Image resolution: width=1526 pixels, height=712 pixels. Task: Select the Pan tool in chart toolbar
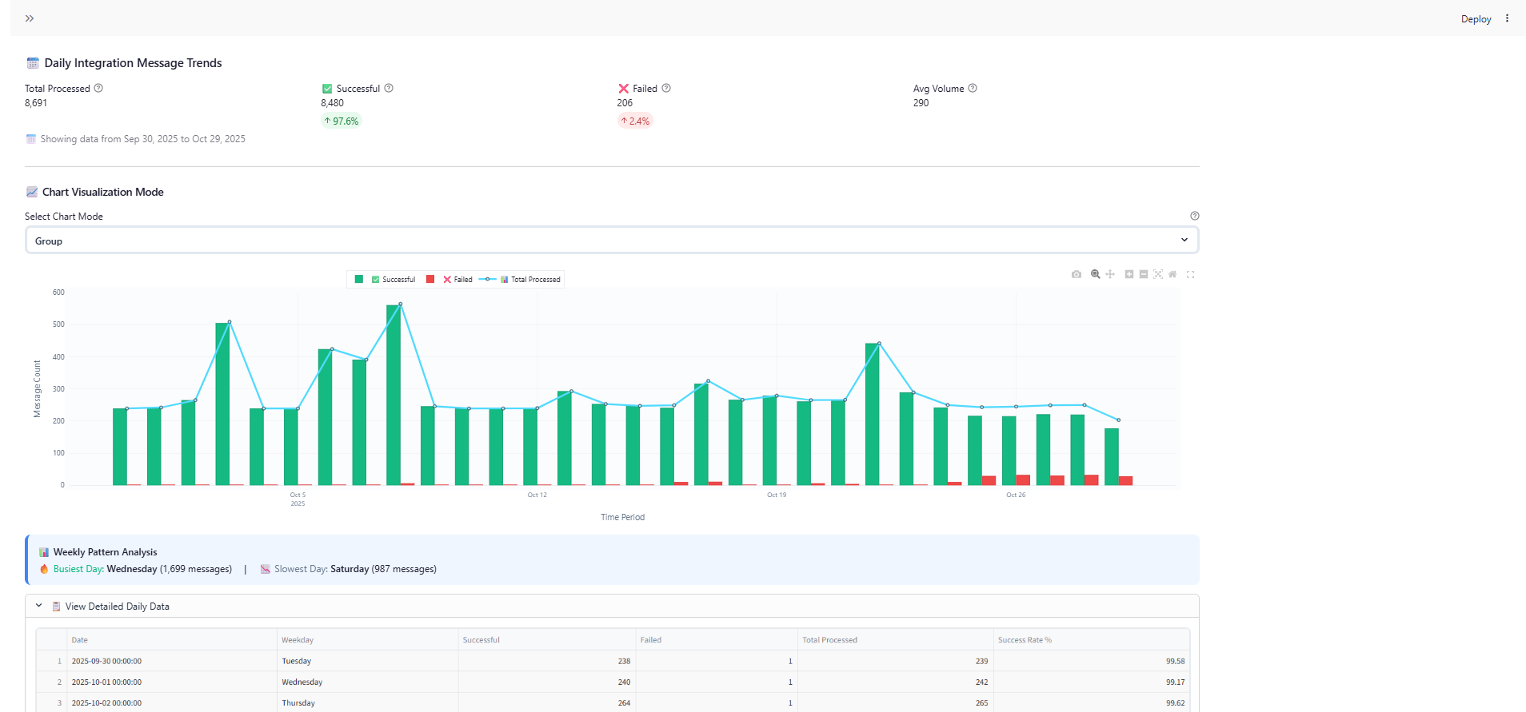point(1110,274)
